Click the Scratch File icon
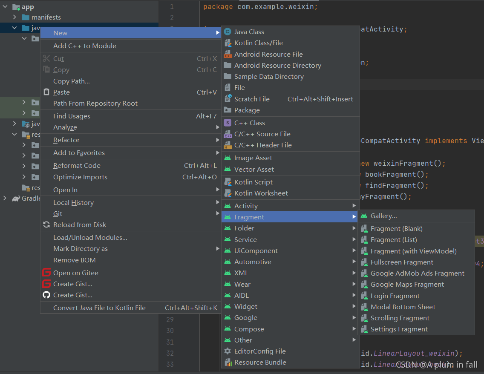 [x=228, y=99]
